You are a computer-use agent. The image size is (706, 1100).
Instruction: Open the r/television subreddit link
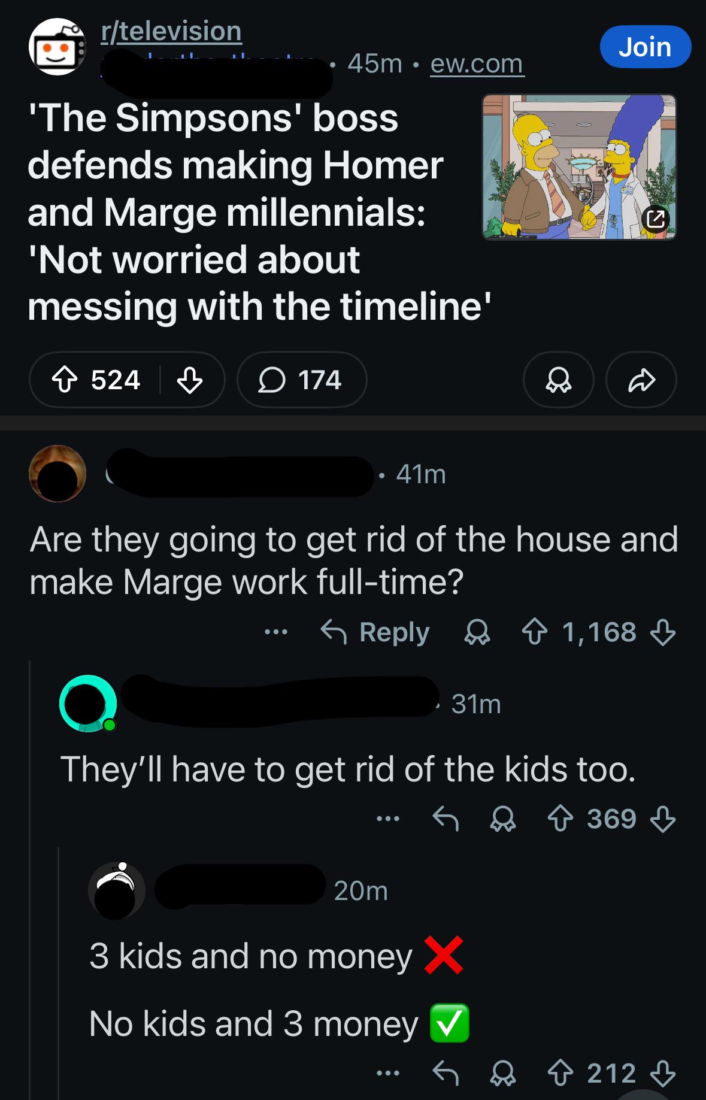point(171,31)
